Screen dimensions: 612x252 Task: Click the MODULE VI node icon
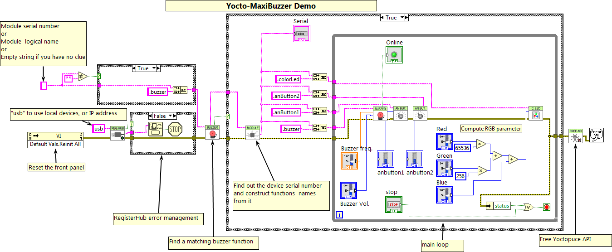tap(252, 133)
